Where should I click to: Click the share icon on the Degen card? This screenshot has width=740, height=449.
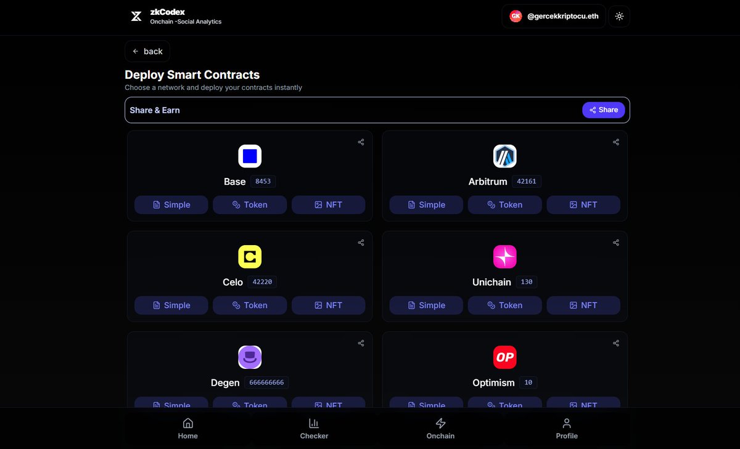[x=361, y=343]
